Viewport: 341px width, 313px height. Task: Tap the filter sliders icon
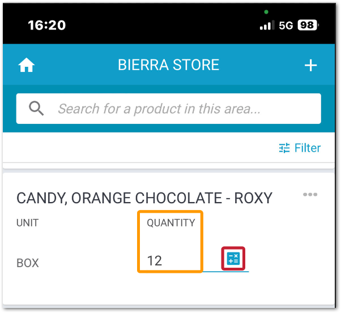tap(284, 148)
